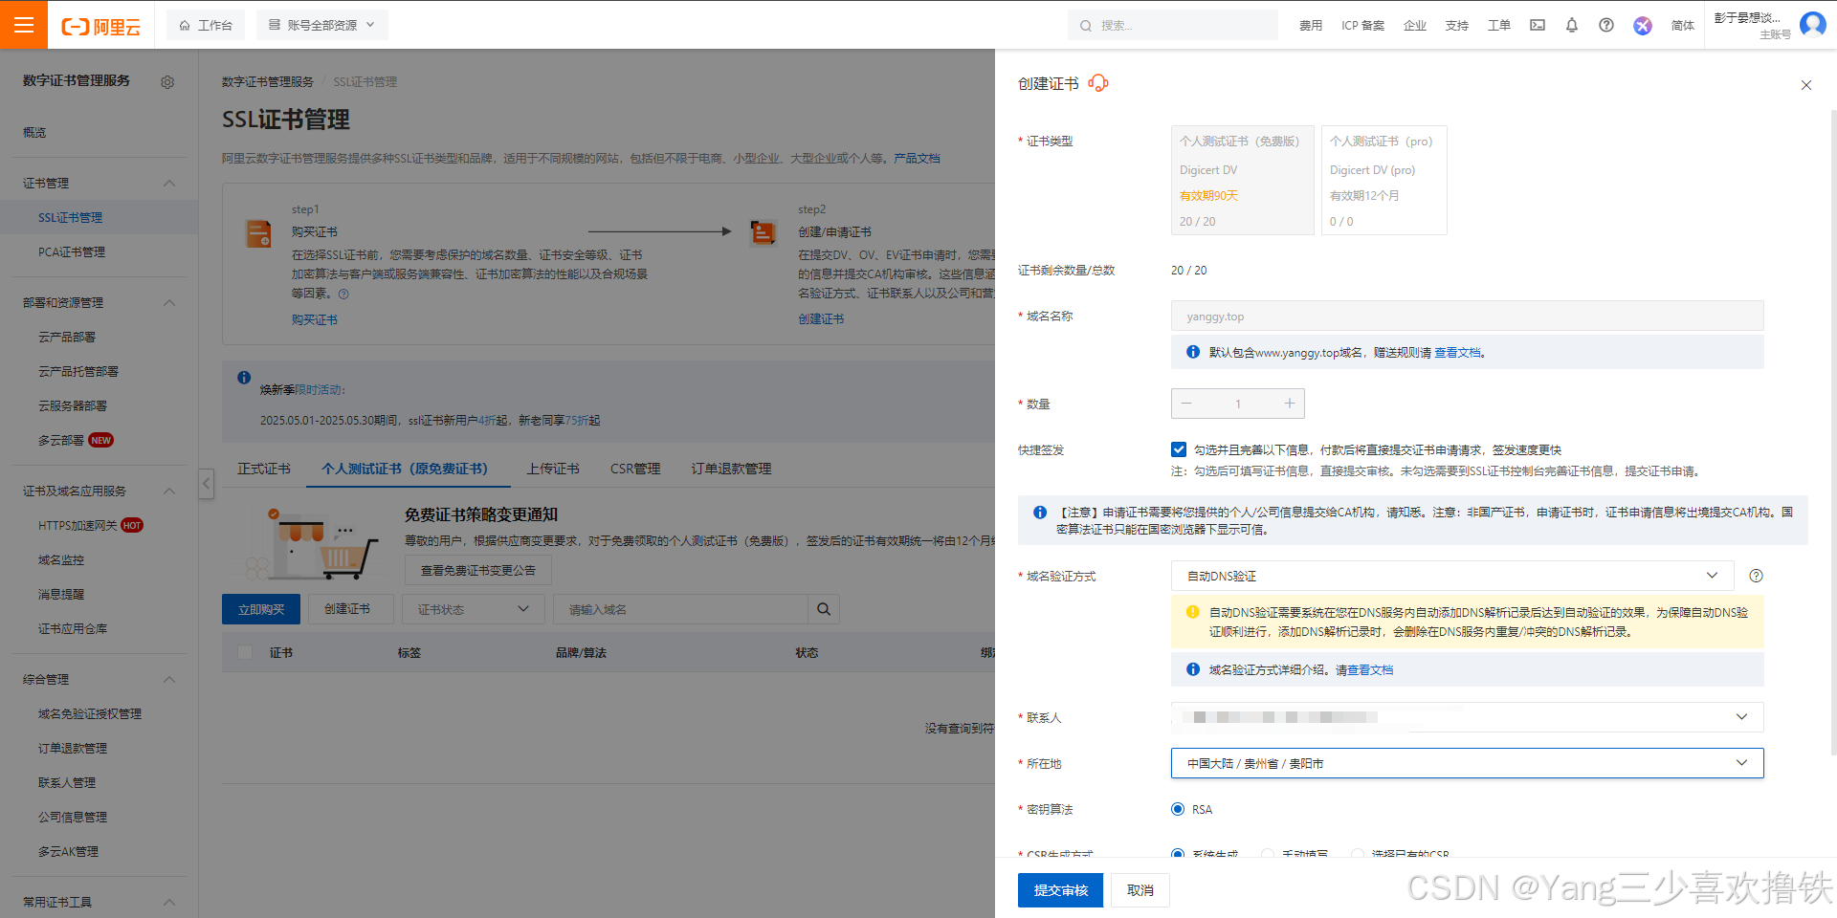Screen dimensions: 1837x918
Task: Open the 所在地 location dropdown
Action: (1468, 763)
